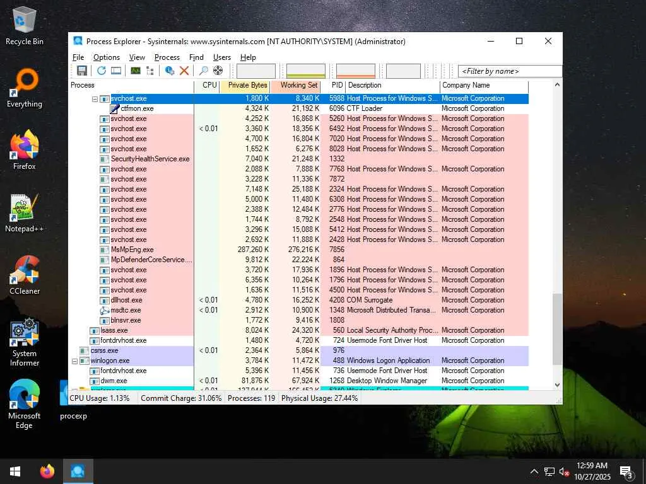Viewport: 646px width, 484px height.
Task: Click the process list scrollbar thumb
Action: pos(558,329)
